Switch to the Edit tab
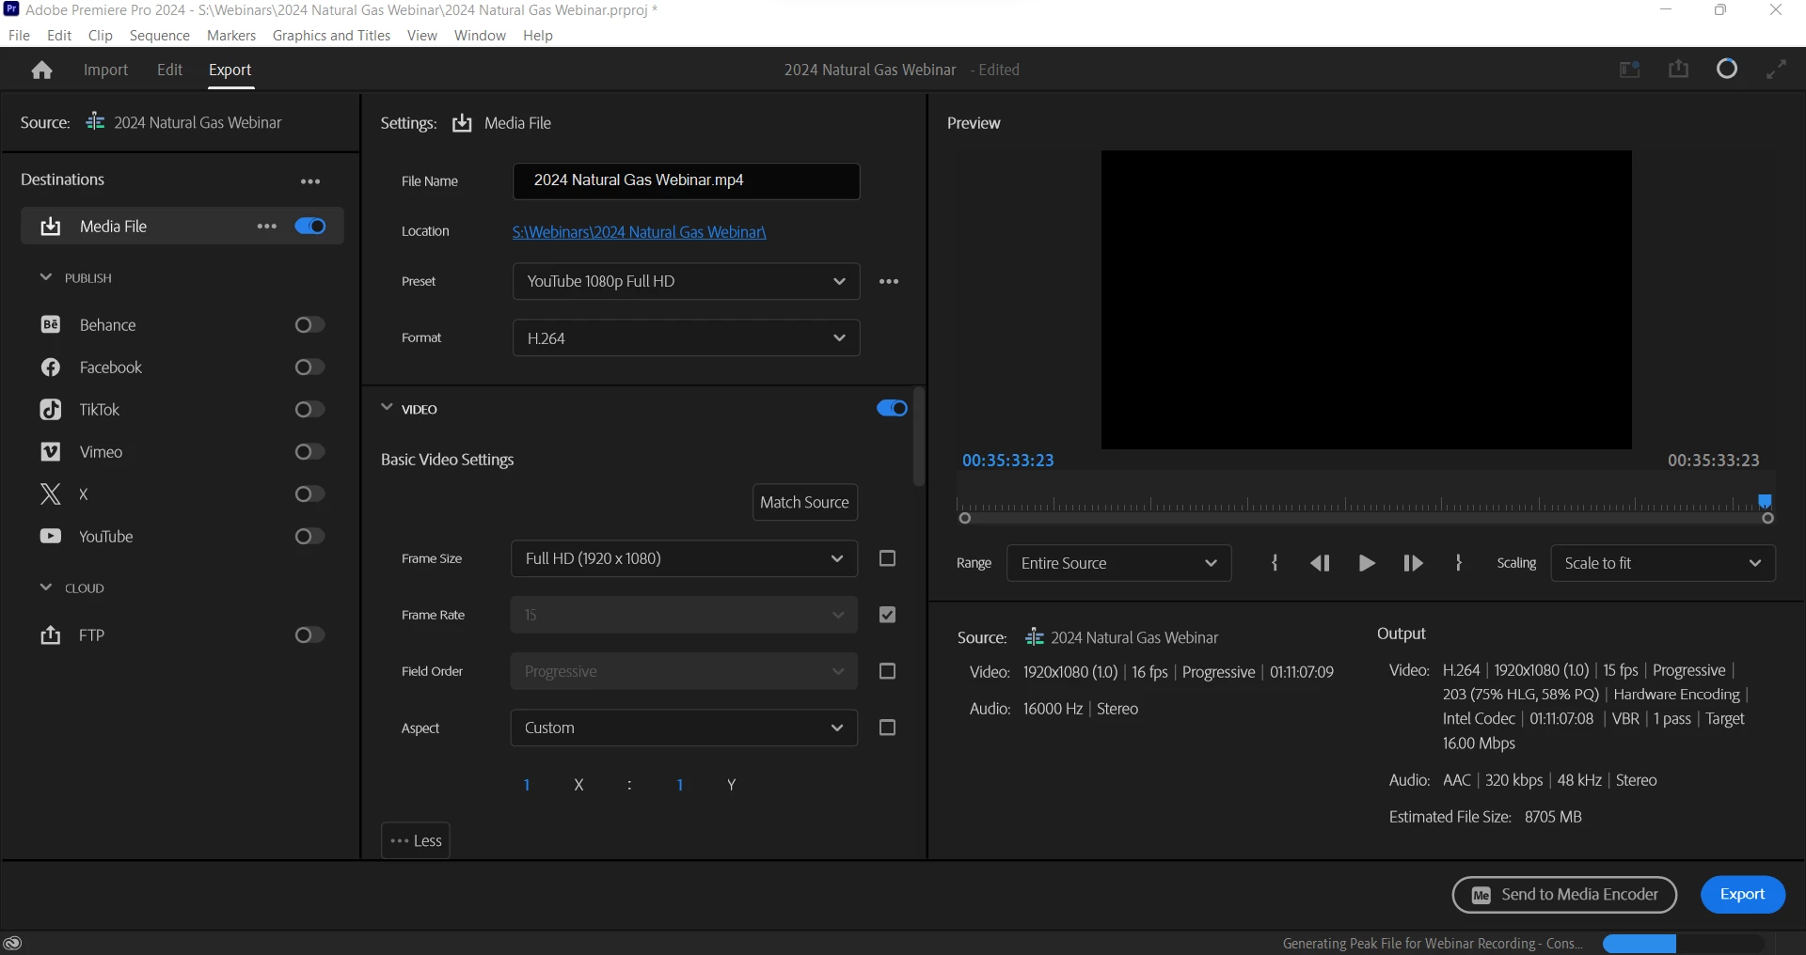Screen dimensions: 1806x955 169,70
